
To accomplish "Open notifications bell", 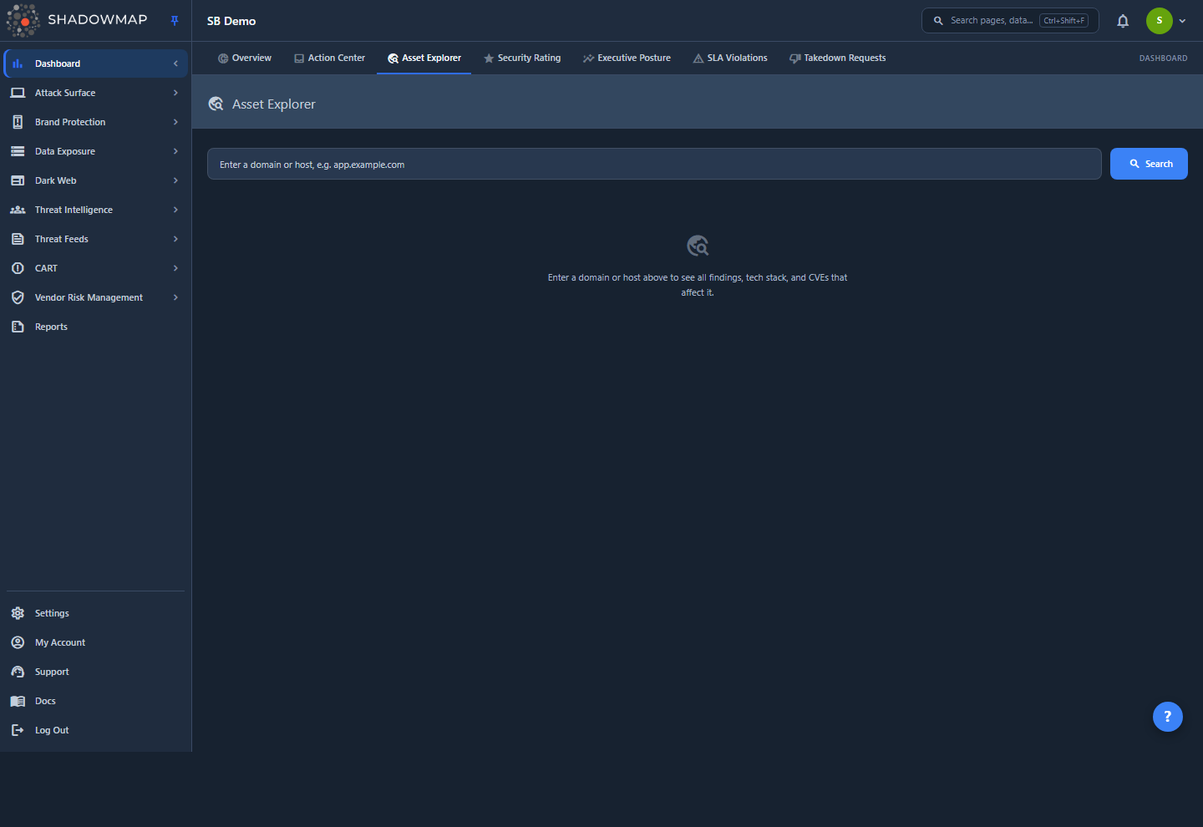I will pos(1123,21).
